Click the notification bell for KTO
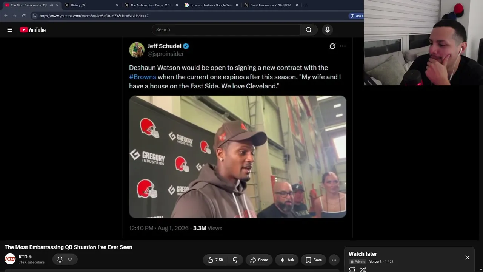483x272 pixels. pyautogui.click(x=60, y=260)
